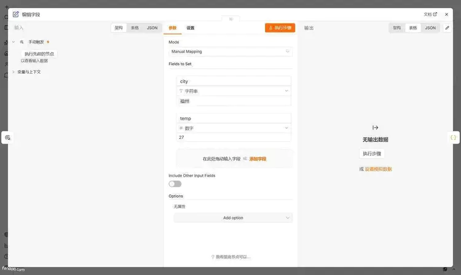This screenshot has width=461, height=275.
Task: Click the 手动触发 node label
Action: coord(36,42)
